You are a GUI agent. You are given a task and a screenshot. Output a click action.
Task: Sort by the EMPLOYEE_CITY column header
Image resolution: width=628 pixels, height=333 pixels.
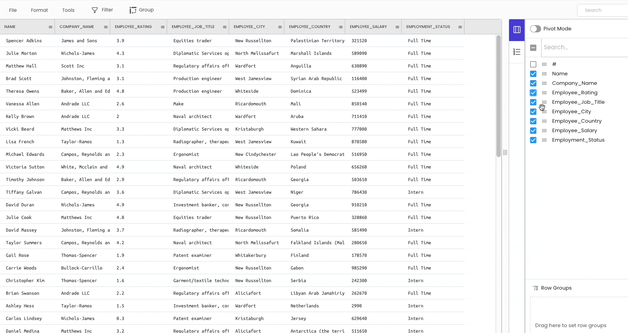click(249, 27)
